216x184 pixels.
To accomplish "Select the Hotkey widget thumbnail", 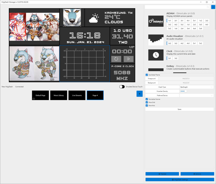I will [156, 70].
